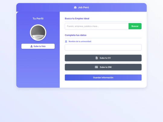163x122 pixels.
Task: Click the Job Perú header title
Action: coord(83,7)
